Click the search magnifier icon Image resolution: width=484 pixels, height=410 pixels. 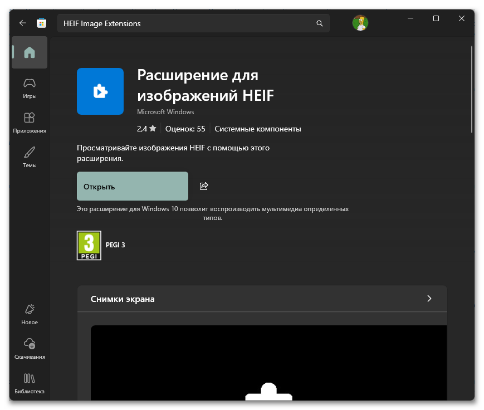pos(319,23)
